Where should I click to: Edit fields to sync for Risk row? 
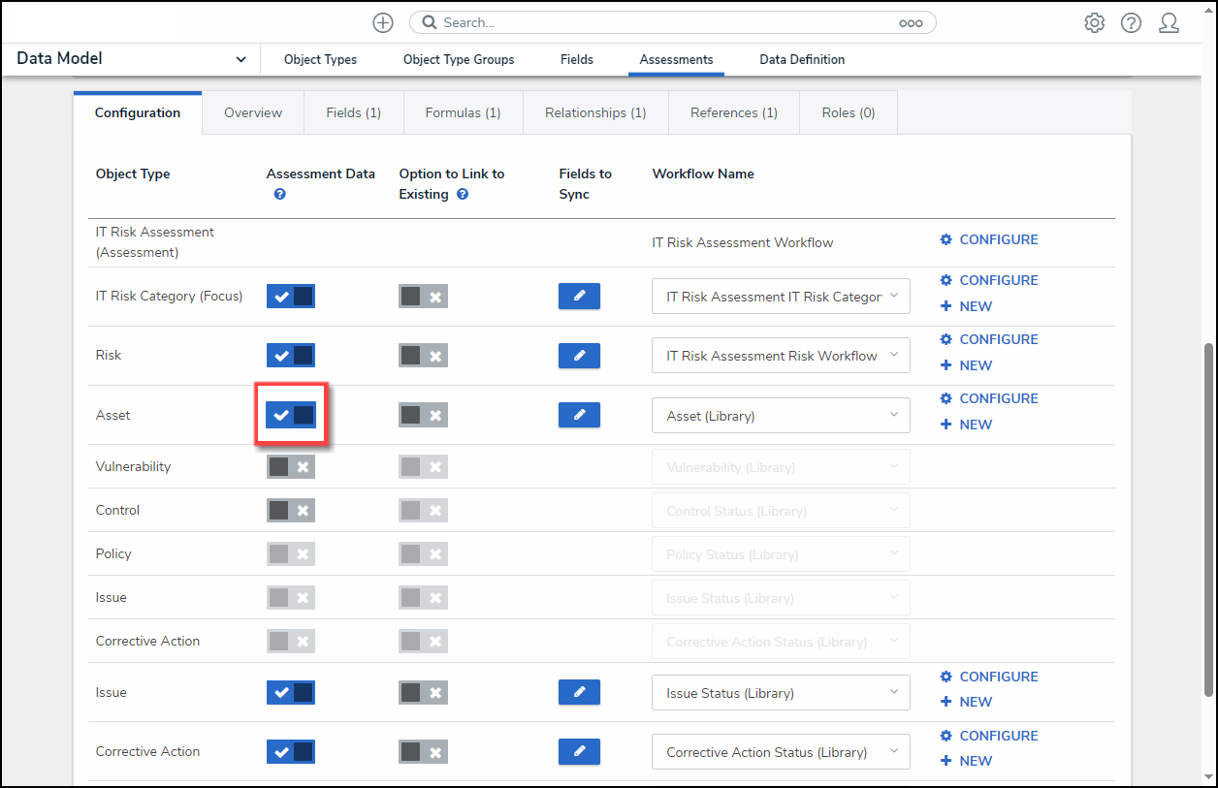[579, 356]
